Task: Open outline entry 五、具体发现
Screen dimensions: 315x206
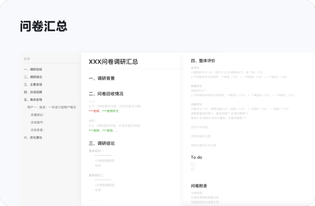Action: click(x=33, y=100)
